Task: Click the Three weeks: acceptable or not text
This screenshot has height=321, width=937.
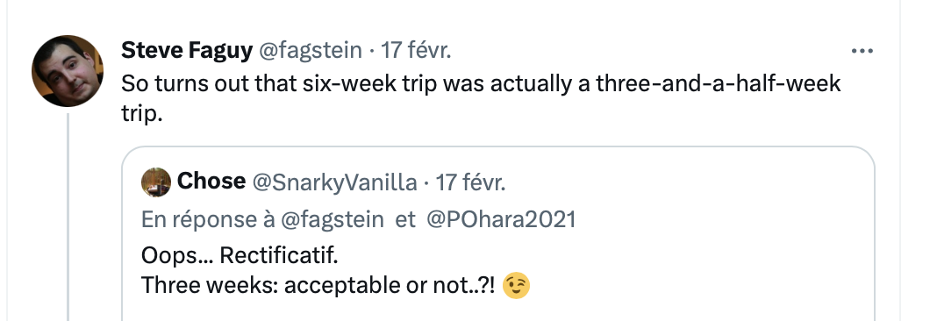Action: pos(318,286)
